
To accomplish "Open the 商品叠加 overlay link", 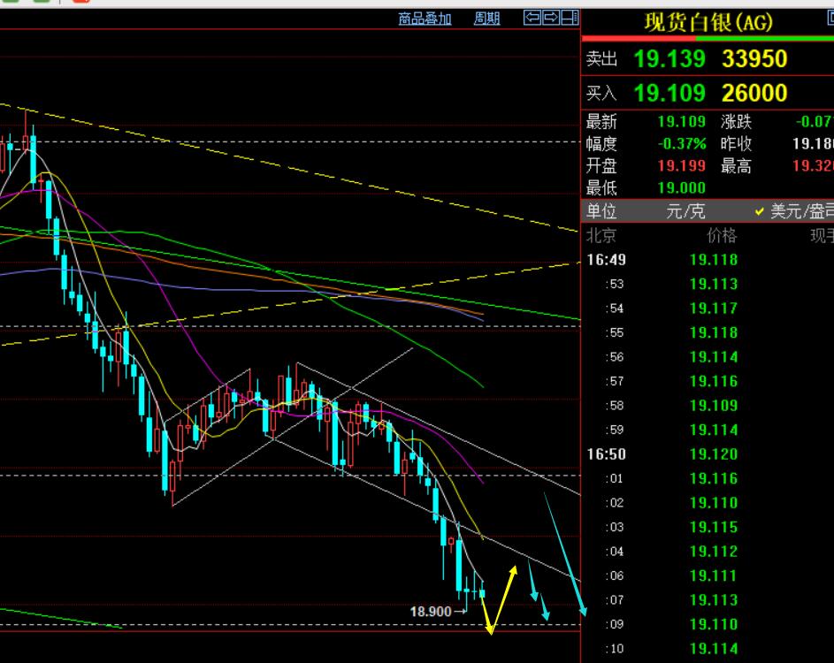I will [x=425, y=19].
